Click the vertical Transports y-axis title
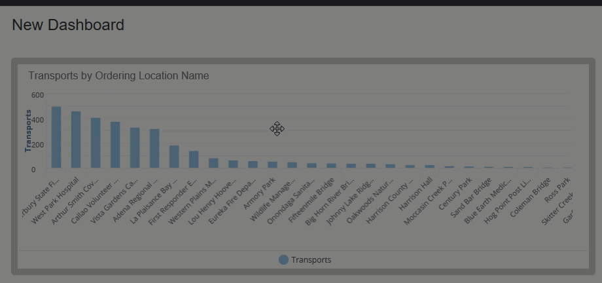The image size is (602, 283). coord(29,131)
